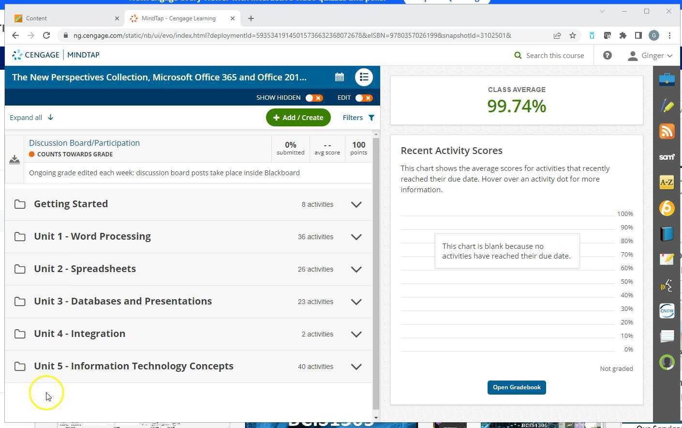This screenshot has width=682, height=428.
Task: Open Discussion Board/Participation link
Action: tap(84, 143)
